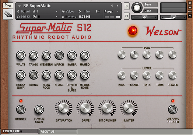193x135 pixels.
Task: Select the Metronome rhythm button
Action: click(85, 75)
